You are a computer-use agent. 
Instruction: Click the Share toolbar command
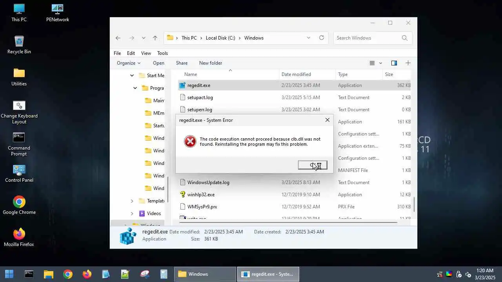pos(182,63)
